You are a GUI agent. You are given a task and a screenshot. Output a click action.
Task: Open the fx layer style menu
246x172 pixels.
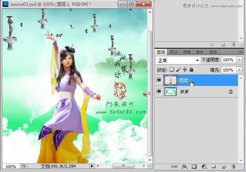point(184,167)
